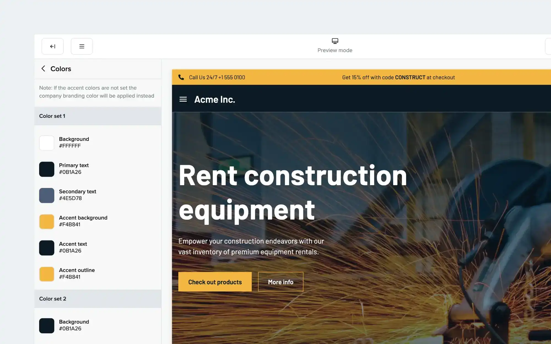This screenshot has height=344, width=551.
Task: Select the Primary text color swatch
Action: (47, 169)
